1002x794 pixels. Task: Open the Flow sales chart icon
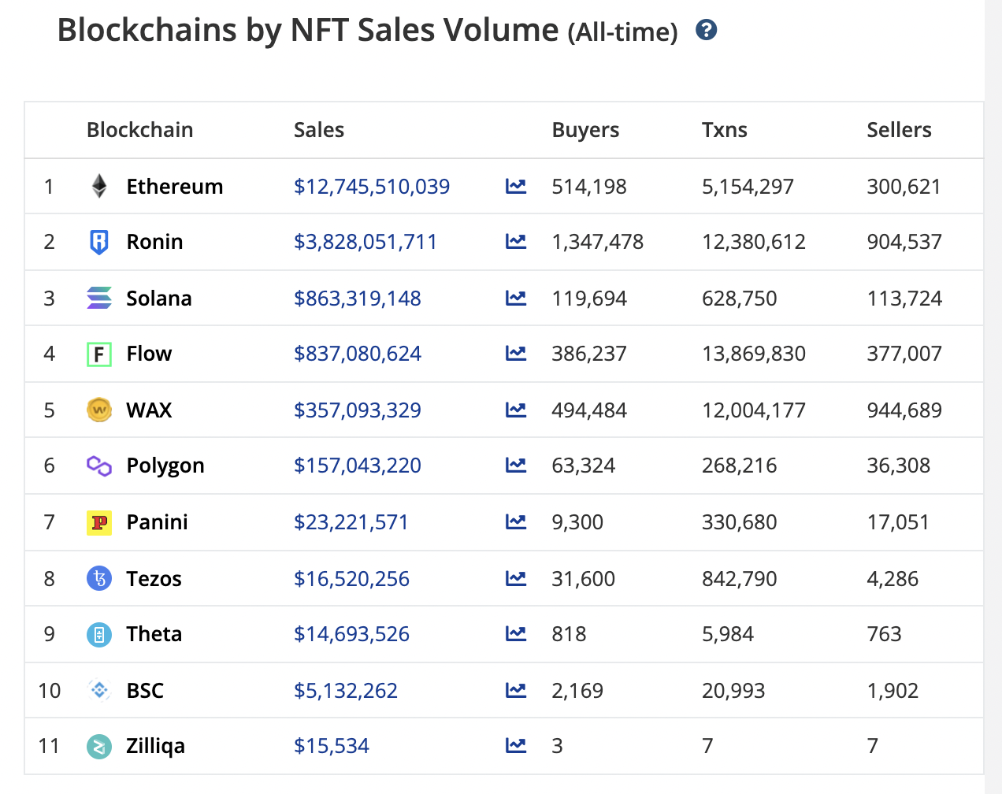click(x=516, y=354)
